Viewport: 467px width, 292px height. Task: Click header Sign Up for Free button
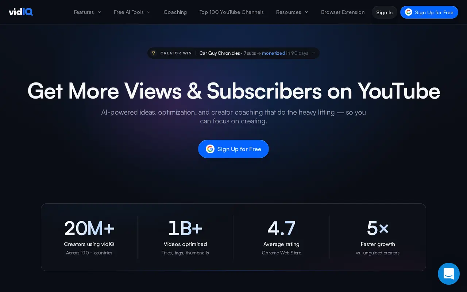pos(429,12)
